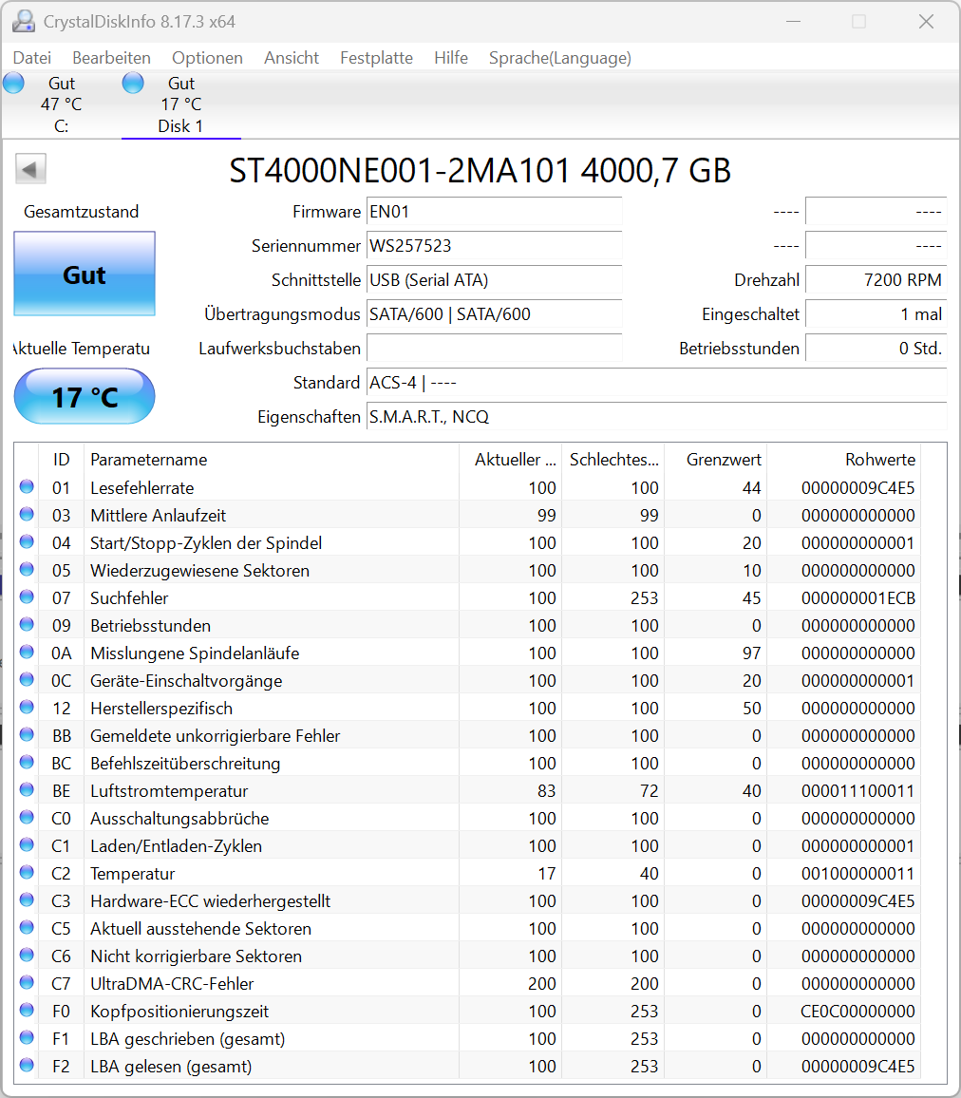Viewport: 961px width, 1098px height.
Task: Select the back arrow navigation icon
Action: point(29,168)
